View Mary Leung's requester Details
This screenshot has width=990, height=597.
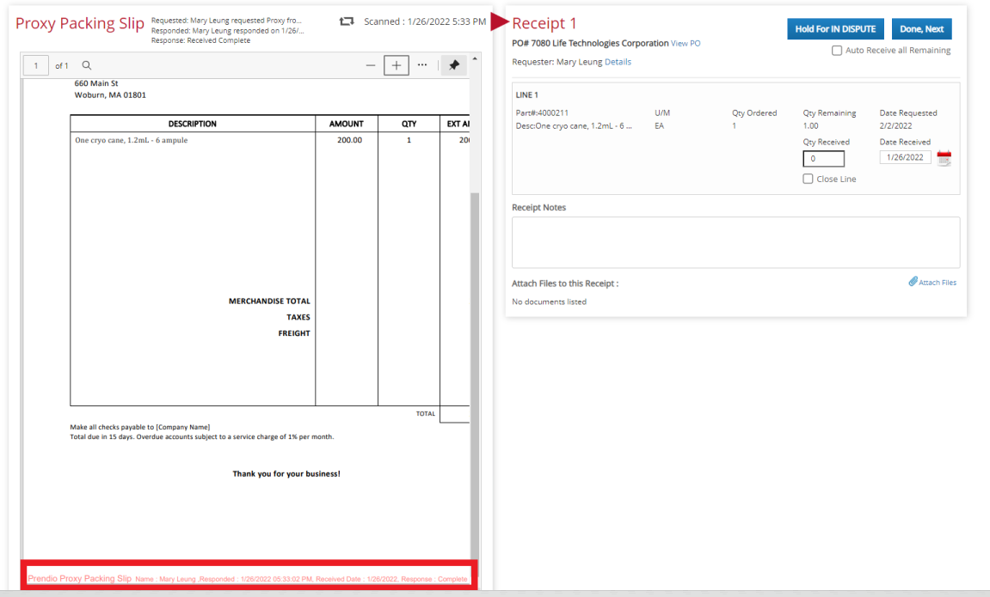coord(618,61)
